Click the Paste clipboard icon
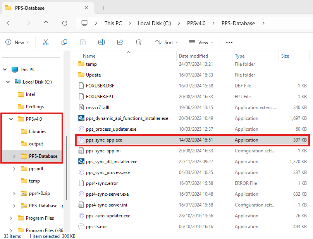Viewport: 313px width, 239px height. [83, 42]
